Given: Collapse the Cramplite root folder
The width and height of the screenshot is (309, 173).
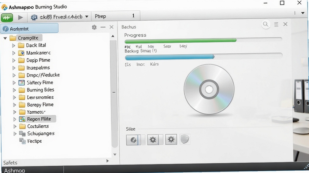Looking at the screenshot, I should coord(5,38).
